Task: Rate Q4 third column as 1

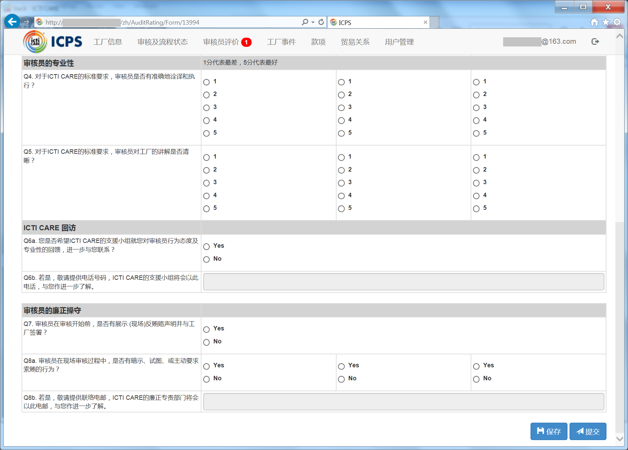Action: tap(476, 82)
